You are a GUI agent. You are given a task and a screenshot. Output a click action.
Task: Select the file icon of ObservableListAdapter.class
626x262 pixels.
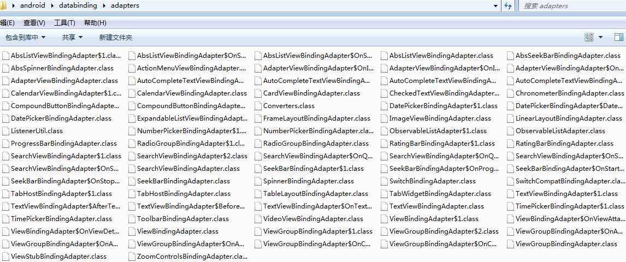point(510,131)
